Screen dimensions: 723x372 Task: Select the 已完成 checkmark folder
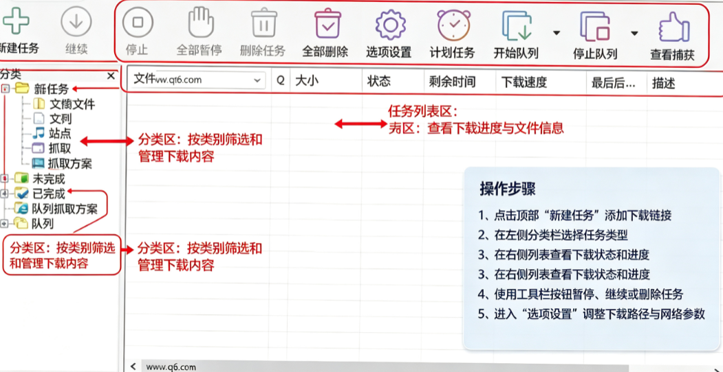coord(40,194)
